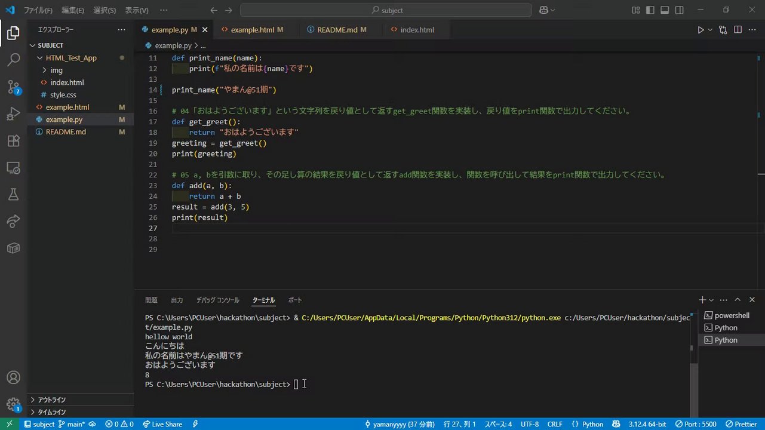Go forward with the right arrow
Image resolution: width=765 pixels, height=430 pixels.
coord(229,10)
